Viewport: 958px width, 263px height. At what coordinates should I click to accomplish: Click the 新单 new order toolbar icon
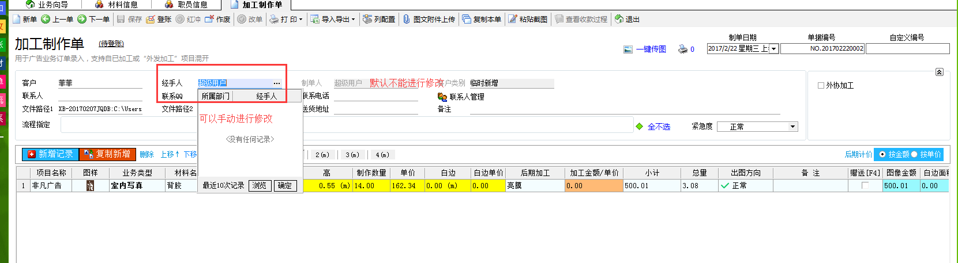17,20
